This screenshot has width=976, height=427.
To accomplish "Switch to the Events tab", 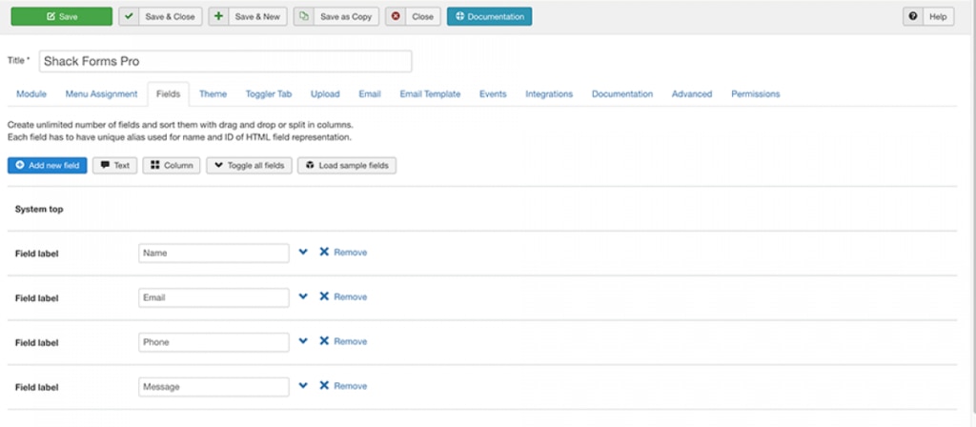I will point(493,94).
